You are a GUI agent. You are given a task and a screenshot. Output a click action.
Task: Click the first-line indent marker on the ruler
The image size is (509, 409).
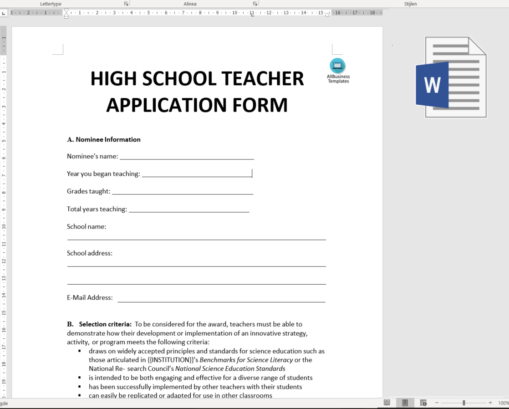66,10
